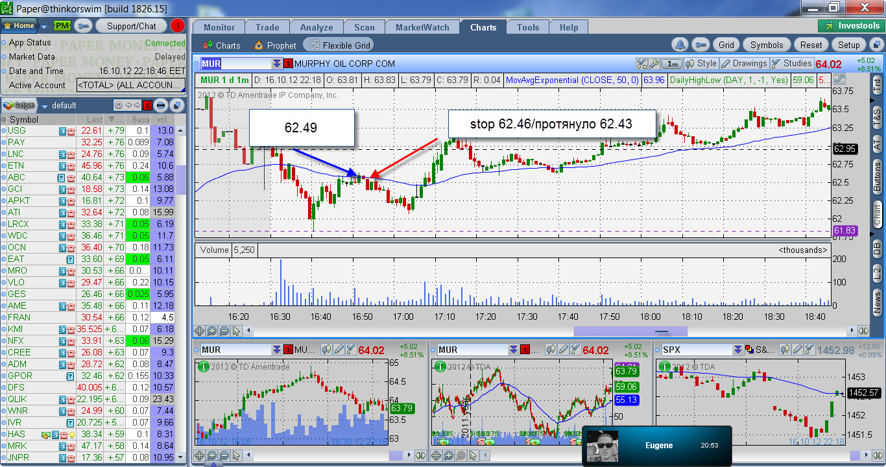This screenshot has width=886, height=467.
Task: Open the Active Account TOTAL dropdown
Action: [130, 85]
